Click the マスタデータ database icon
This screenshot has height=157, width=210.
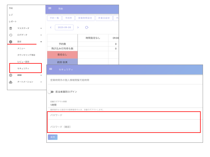[x=11, y=28]
